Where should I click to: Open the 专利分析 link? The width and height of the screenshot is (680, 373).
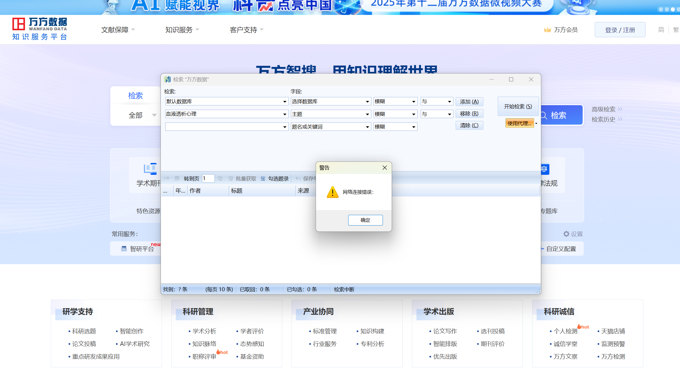coord(372,344)
